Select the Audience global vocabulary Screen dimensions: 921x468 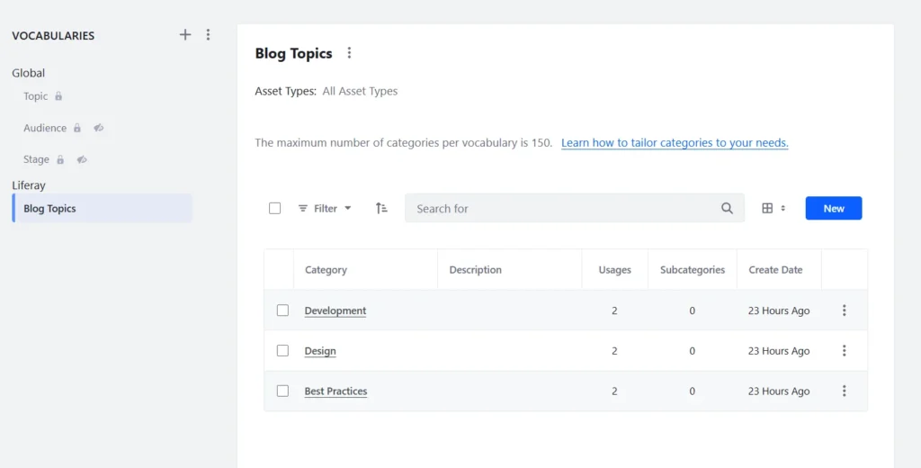[45, 128]
